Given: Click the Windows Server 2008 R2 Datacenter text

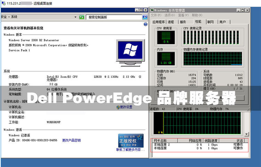Looking at the screenshot, I should 34,40.
